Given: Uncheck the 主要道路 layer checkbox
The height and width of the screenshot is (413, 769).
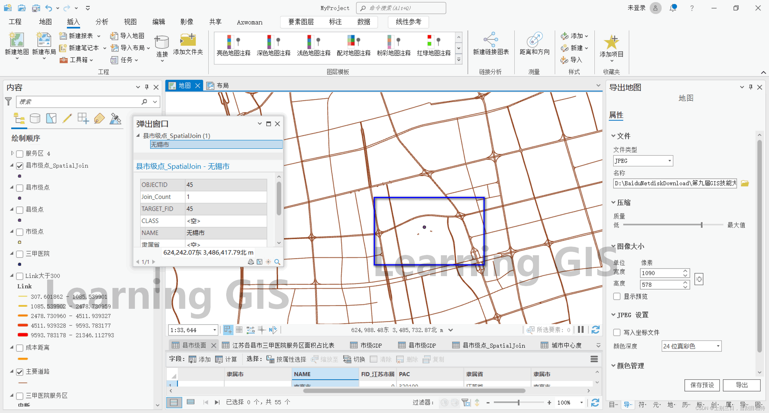Looking at the screenshot, I should click(x=20, y=372).
